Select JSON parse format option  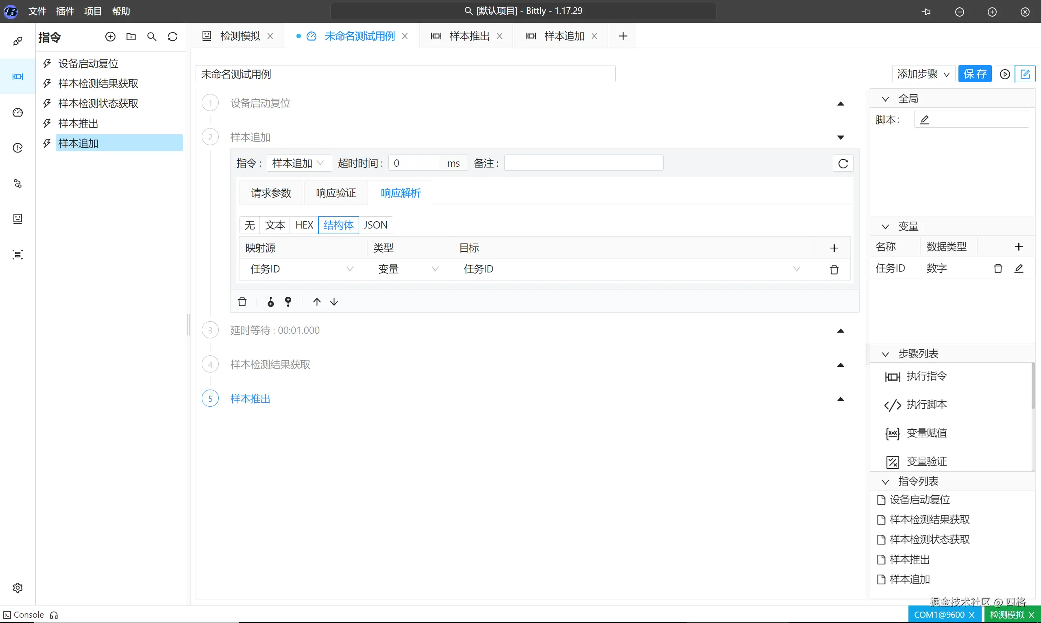375,225
